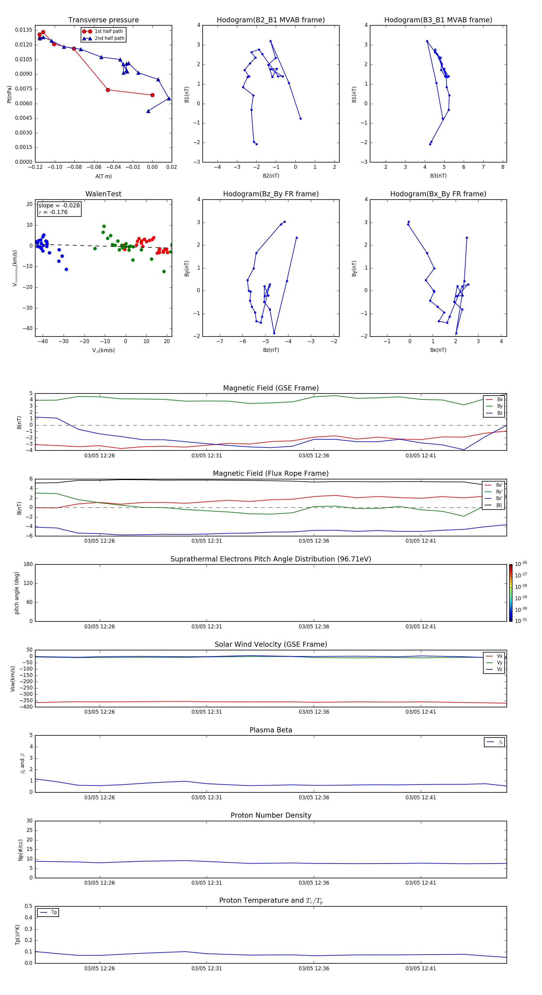Select the 'Vz' velocity legend entry
Screen dimensions: 542x995
pyautogui.click(x=494, y=669)
